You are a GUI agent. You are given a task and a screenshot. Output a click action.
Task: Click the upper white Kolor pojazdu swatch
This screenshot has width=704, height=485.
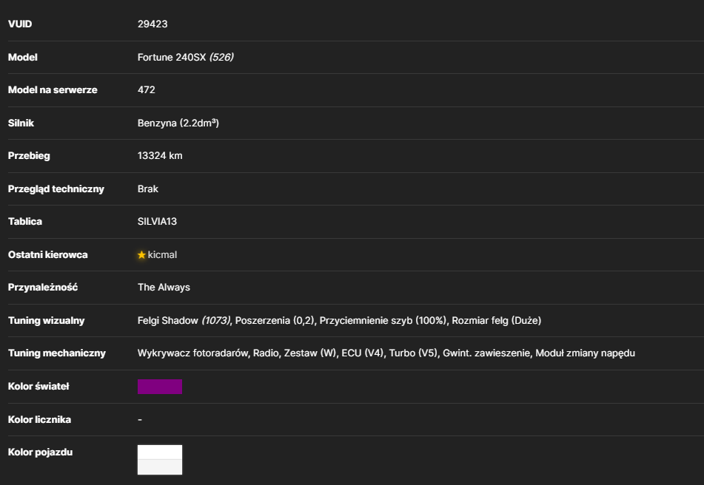[x=160, y=452]
